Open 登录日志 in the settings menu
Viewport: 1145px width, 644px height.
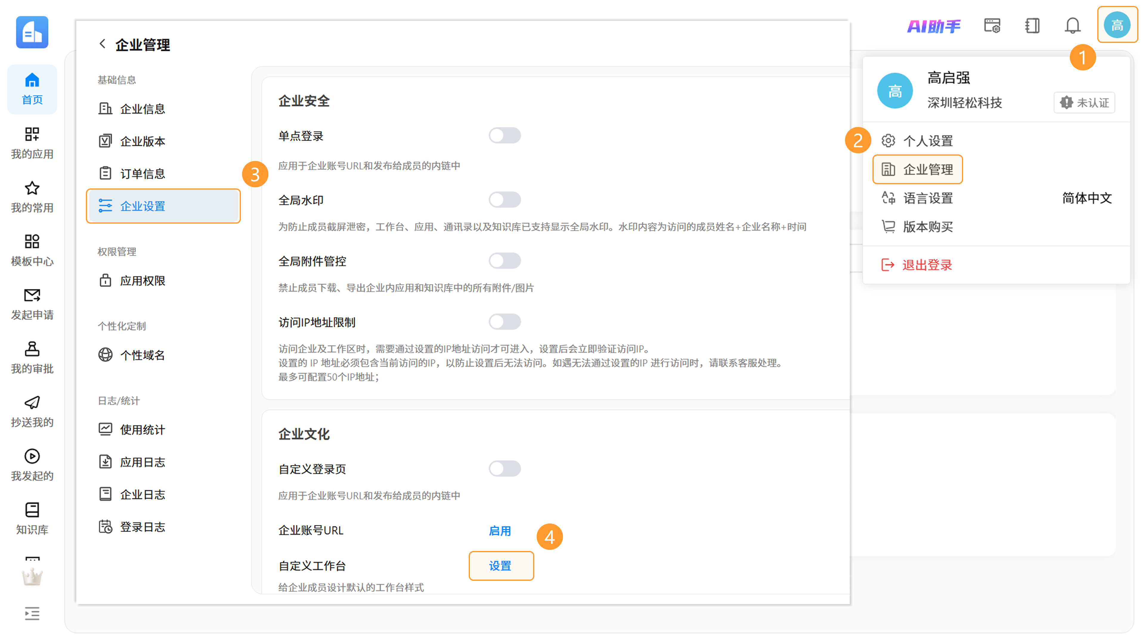(164, 527)
